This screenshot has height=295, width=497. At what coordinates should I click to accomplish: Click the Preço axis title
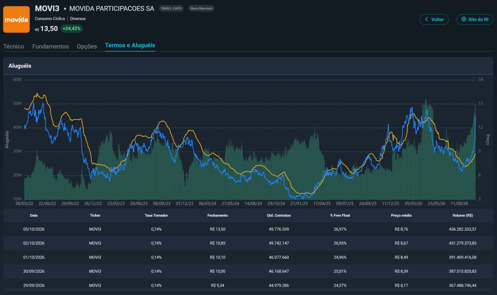click(488, 140)
